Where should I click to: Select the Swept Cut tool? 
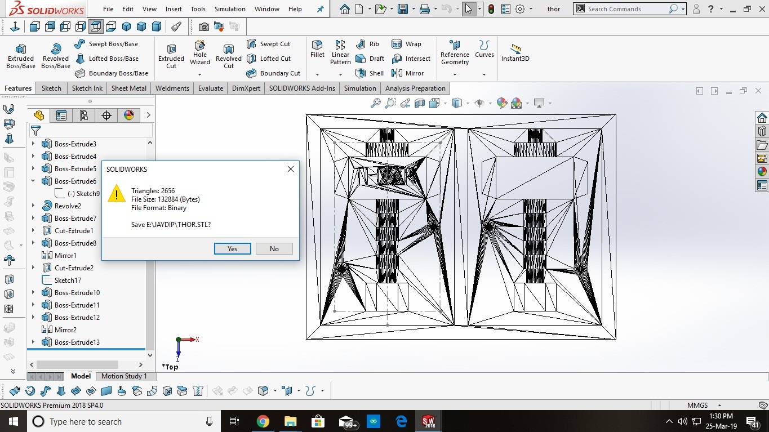[x=269, y=44]
